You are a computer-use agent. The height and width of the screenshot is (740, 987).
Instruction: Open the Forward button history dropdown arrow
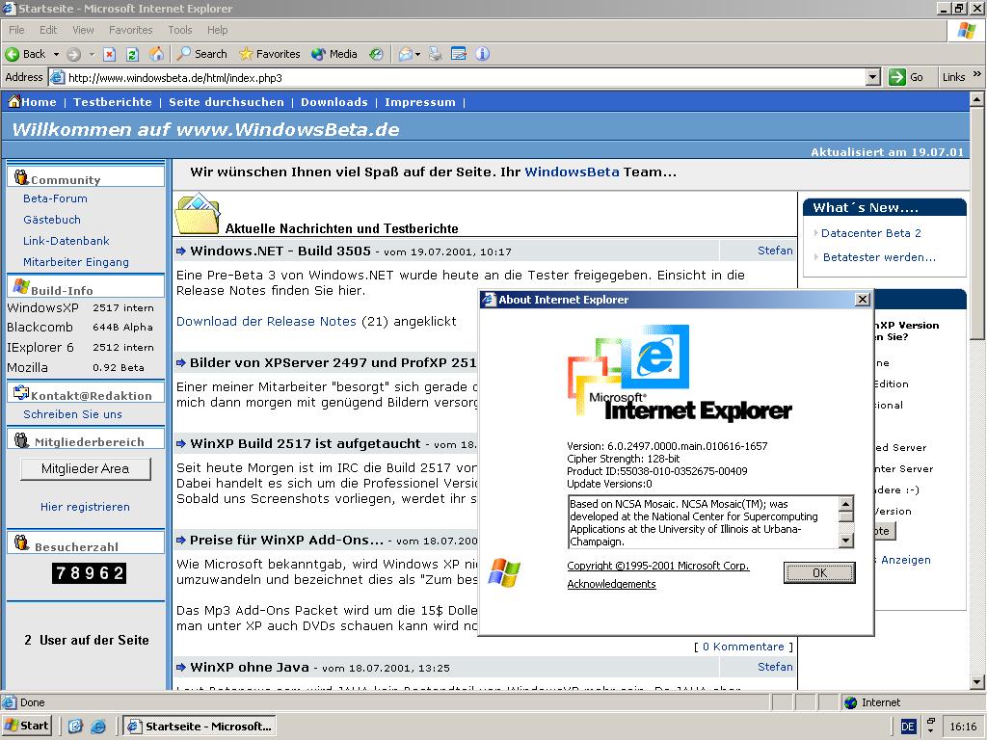pyautogui.click(x=92, y=55)
